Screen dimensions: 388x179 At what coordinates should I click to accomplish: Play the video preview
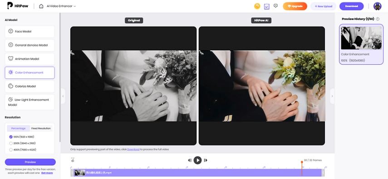[x=197, y=160]
